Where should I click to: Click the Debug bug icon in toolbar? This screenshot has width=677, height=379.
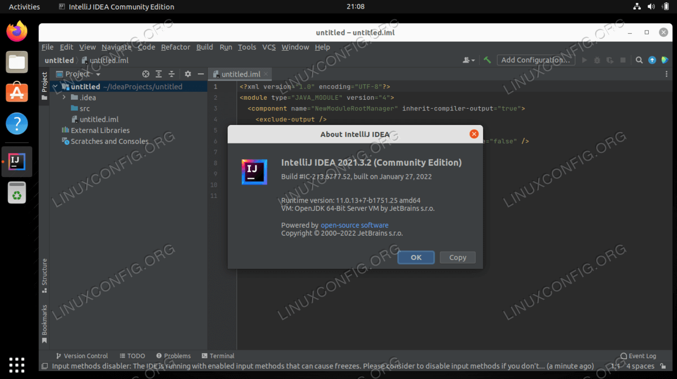tap(597, 60)
